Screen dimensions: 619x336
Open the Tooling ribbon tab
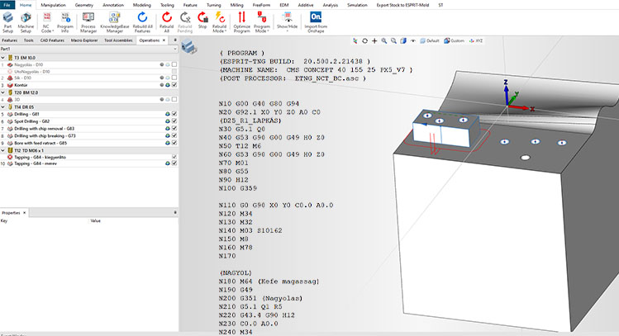pyautogui.click(x=167, y=5)
